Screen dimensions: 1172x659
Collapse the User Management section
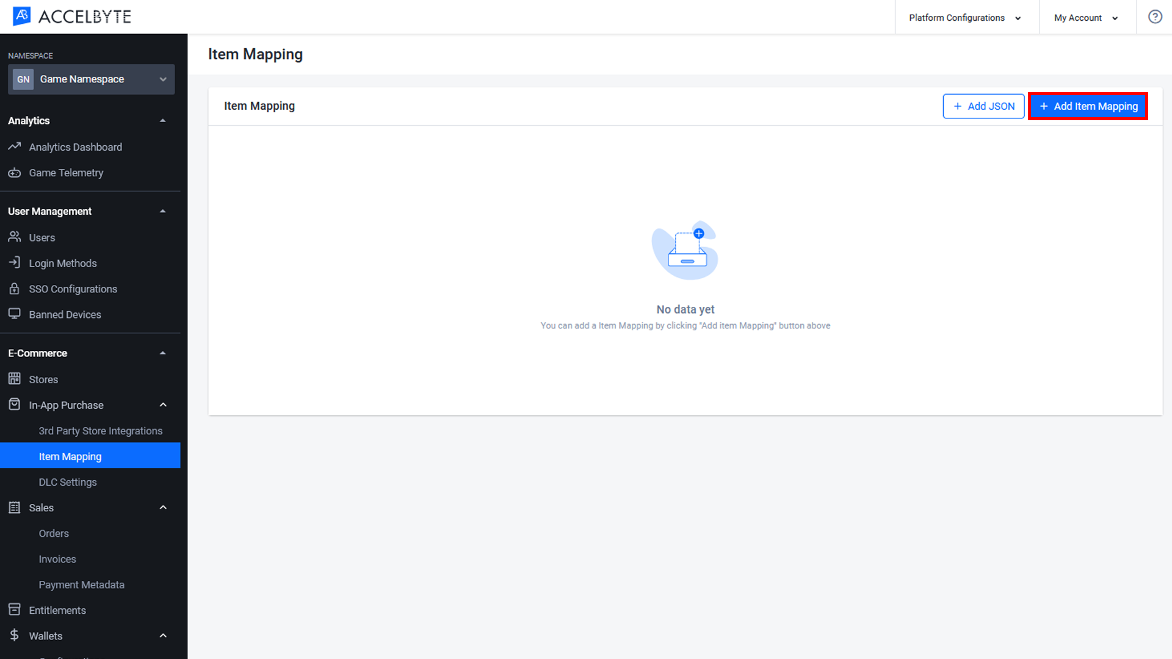pyautogui.click(x=162, y=211)
